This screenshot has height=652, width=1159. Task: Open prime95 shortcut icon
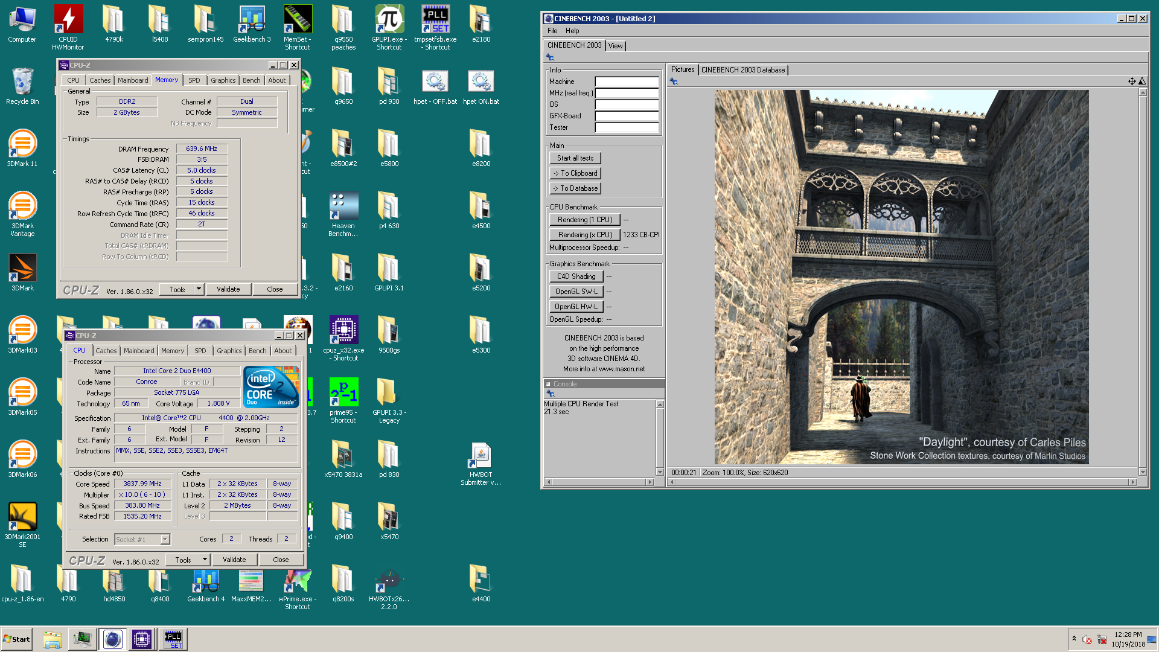click(x=343, y=400)
